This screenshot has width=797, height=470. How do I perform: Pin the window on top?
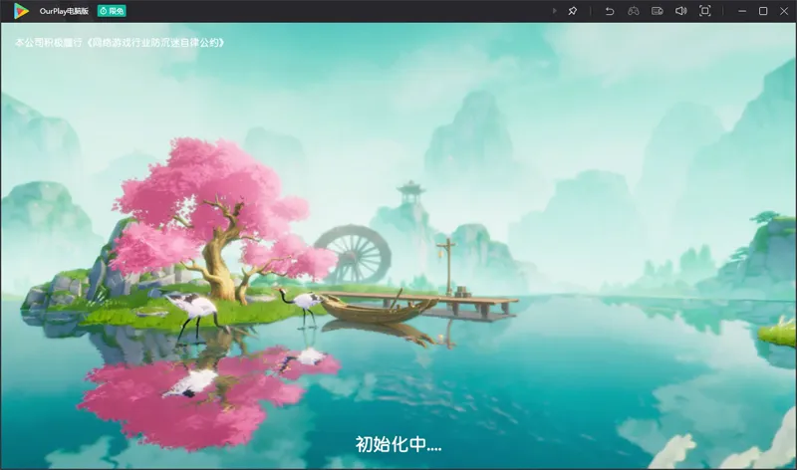(x=572, y=11)
